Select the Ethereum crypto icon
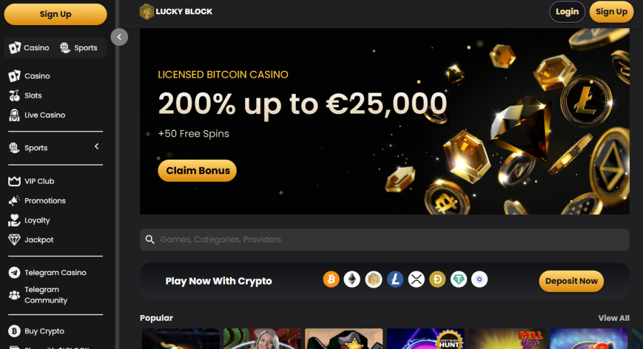The height and width of the screenshot is (349, 643). [x=352, y=280]
